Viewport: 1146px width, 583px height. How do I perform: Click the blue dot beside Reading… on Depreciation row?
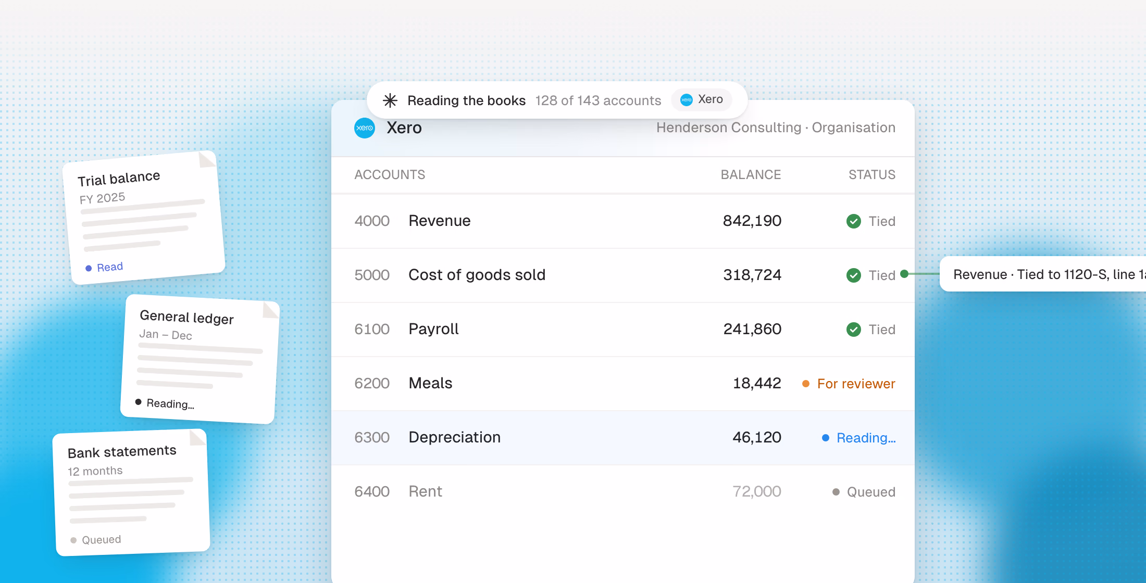coord(826,438)
